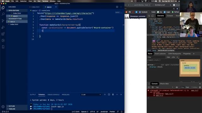The height and width of the screenshot is (113, 202).
Task: Add new style rule with plus icon
Action: point(177,57)
